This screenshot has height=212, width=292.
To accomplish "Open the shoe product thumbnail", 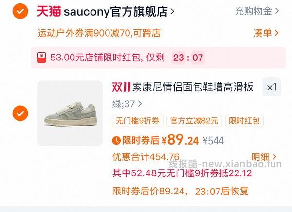I will click(70, 113).
